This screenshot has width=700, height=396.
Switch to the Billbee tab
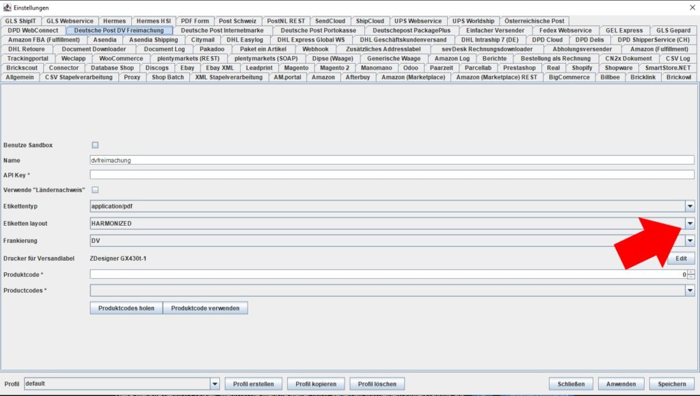[610, 77]
